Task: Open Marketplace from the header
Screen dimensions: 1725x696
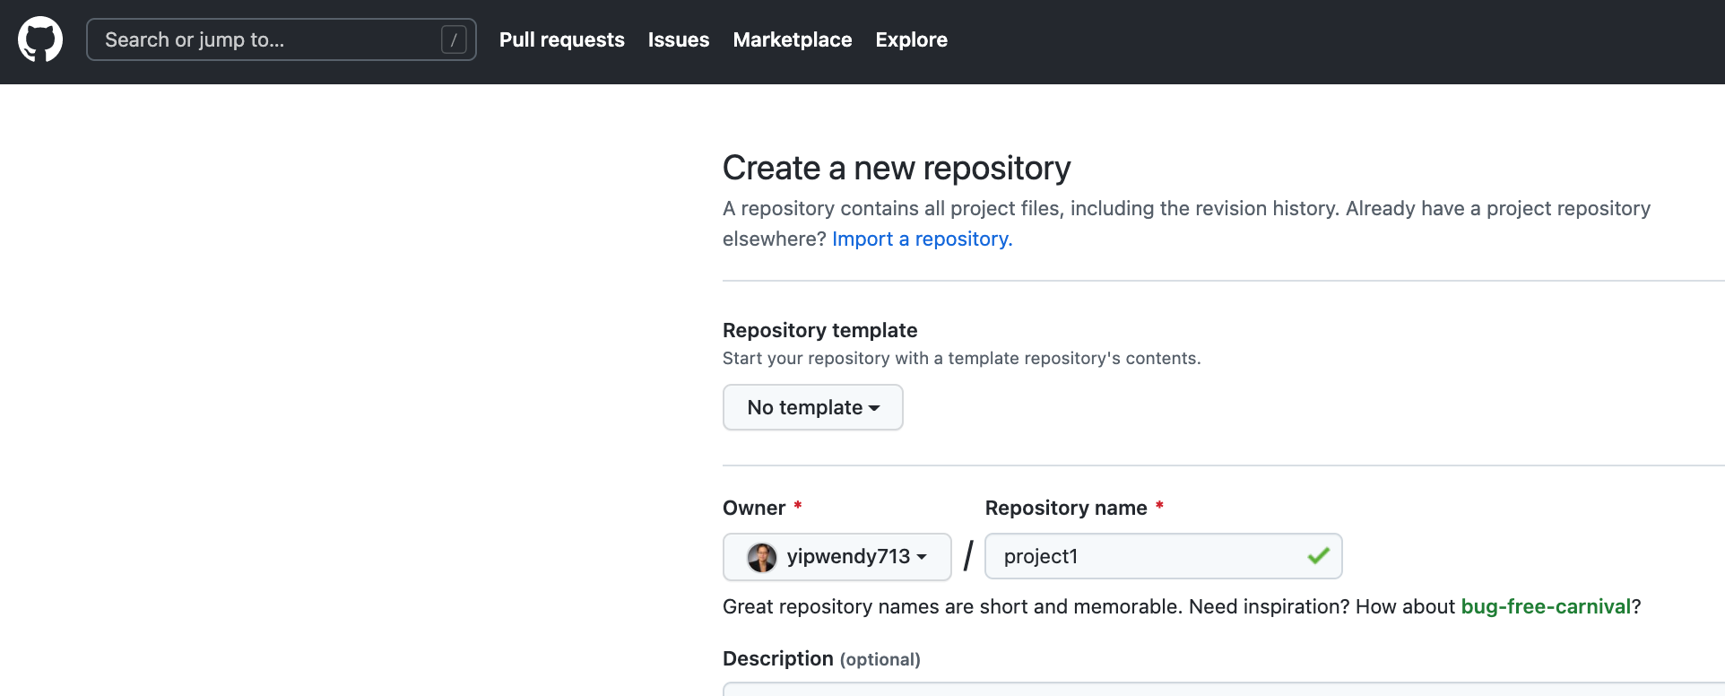Action: (792, 39)
